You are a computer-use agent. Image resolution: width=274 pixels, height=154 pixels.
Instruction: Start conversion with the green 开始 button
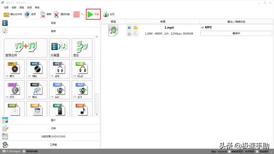click(x=93, y=14)
